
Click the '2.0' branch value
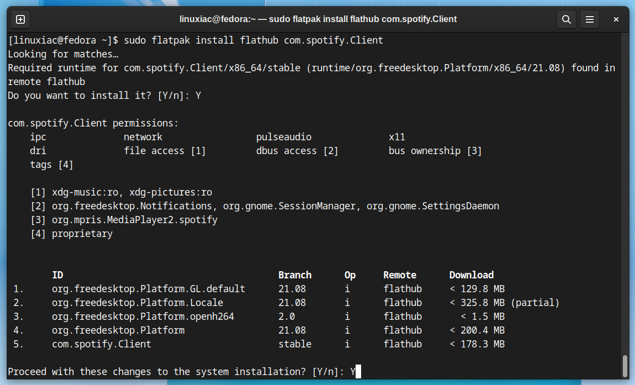287,317
